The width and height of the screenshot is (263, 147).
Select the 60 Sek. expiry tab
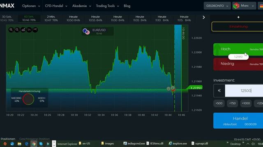pyautogui.click(x=29, y=18)
